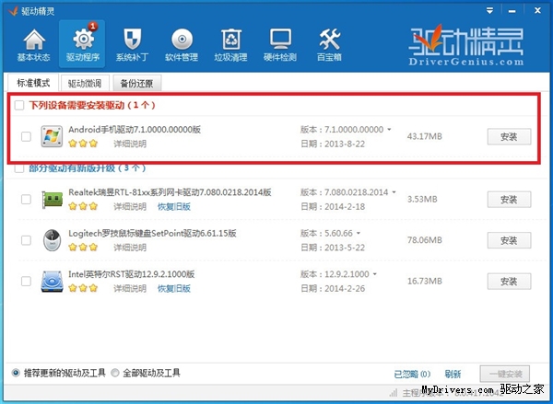This screenshot has width=553, height=404.
Task: Check the Intel RST driver checkbox
Action: tap(26, 281)
